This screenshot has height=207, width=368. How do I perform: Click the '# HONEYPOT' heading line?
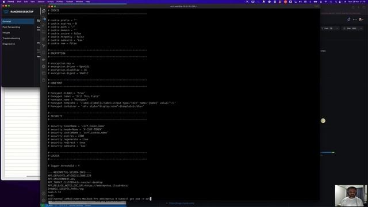(55, 83)
